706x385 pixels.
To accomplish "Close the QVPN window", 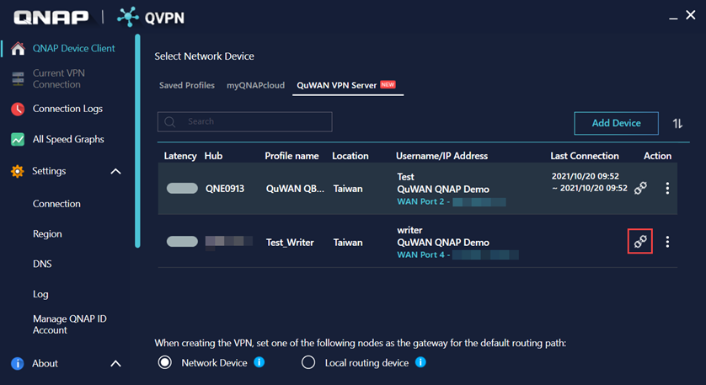I will click(691, 15).
